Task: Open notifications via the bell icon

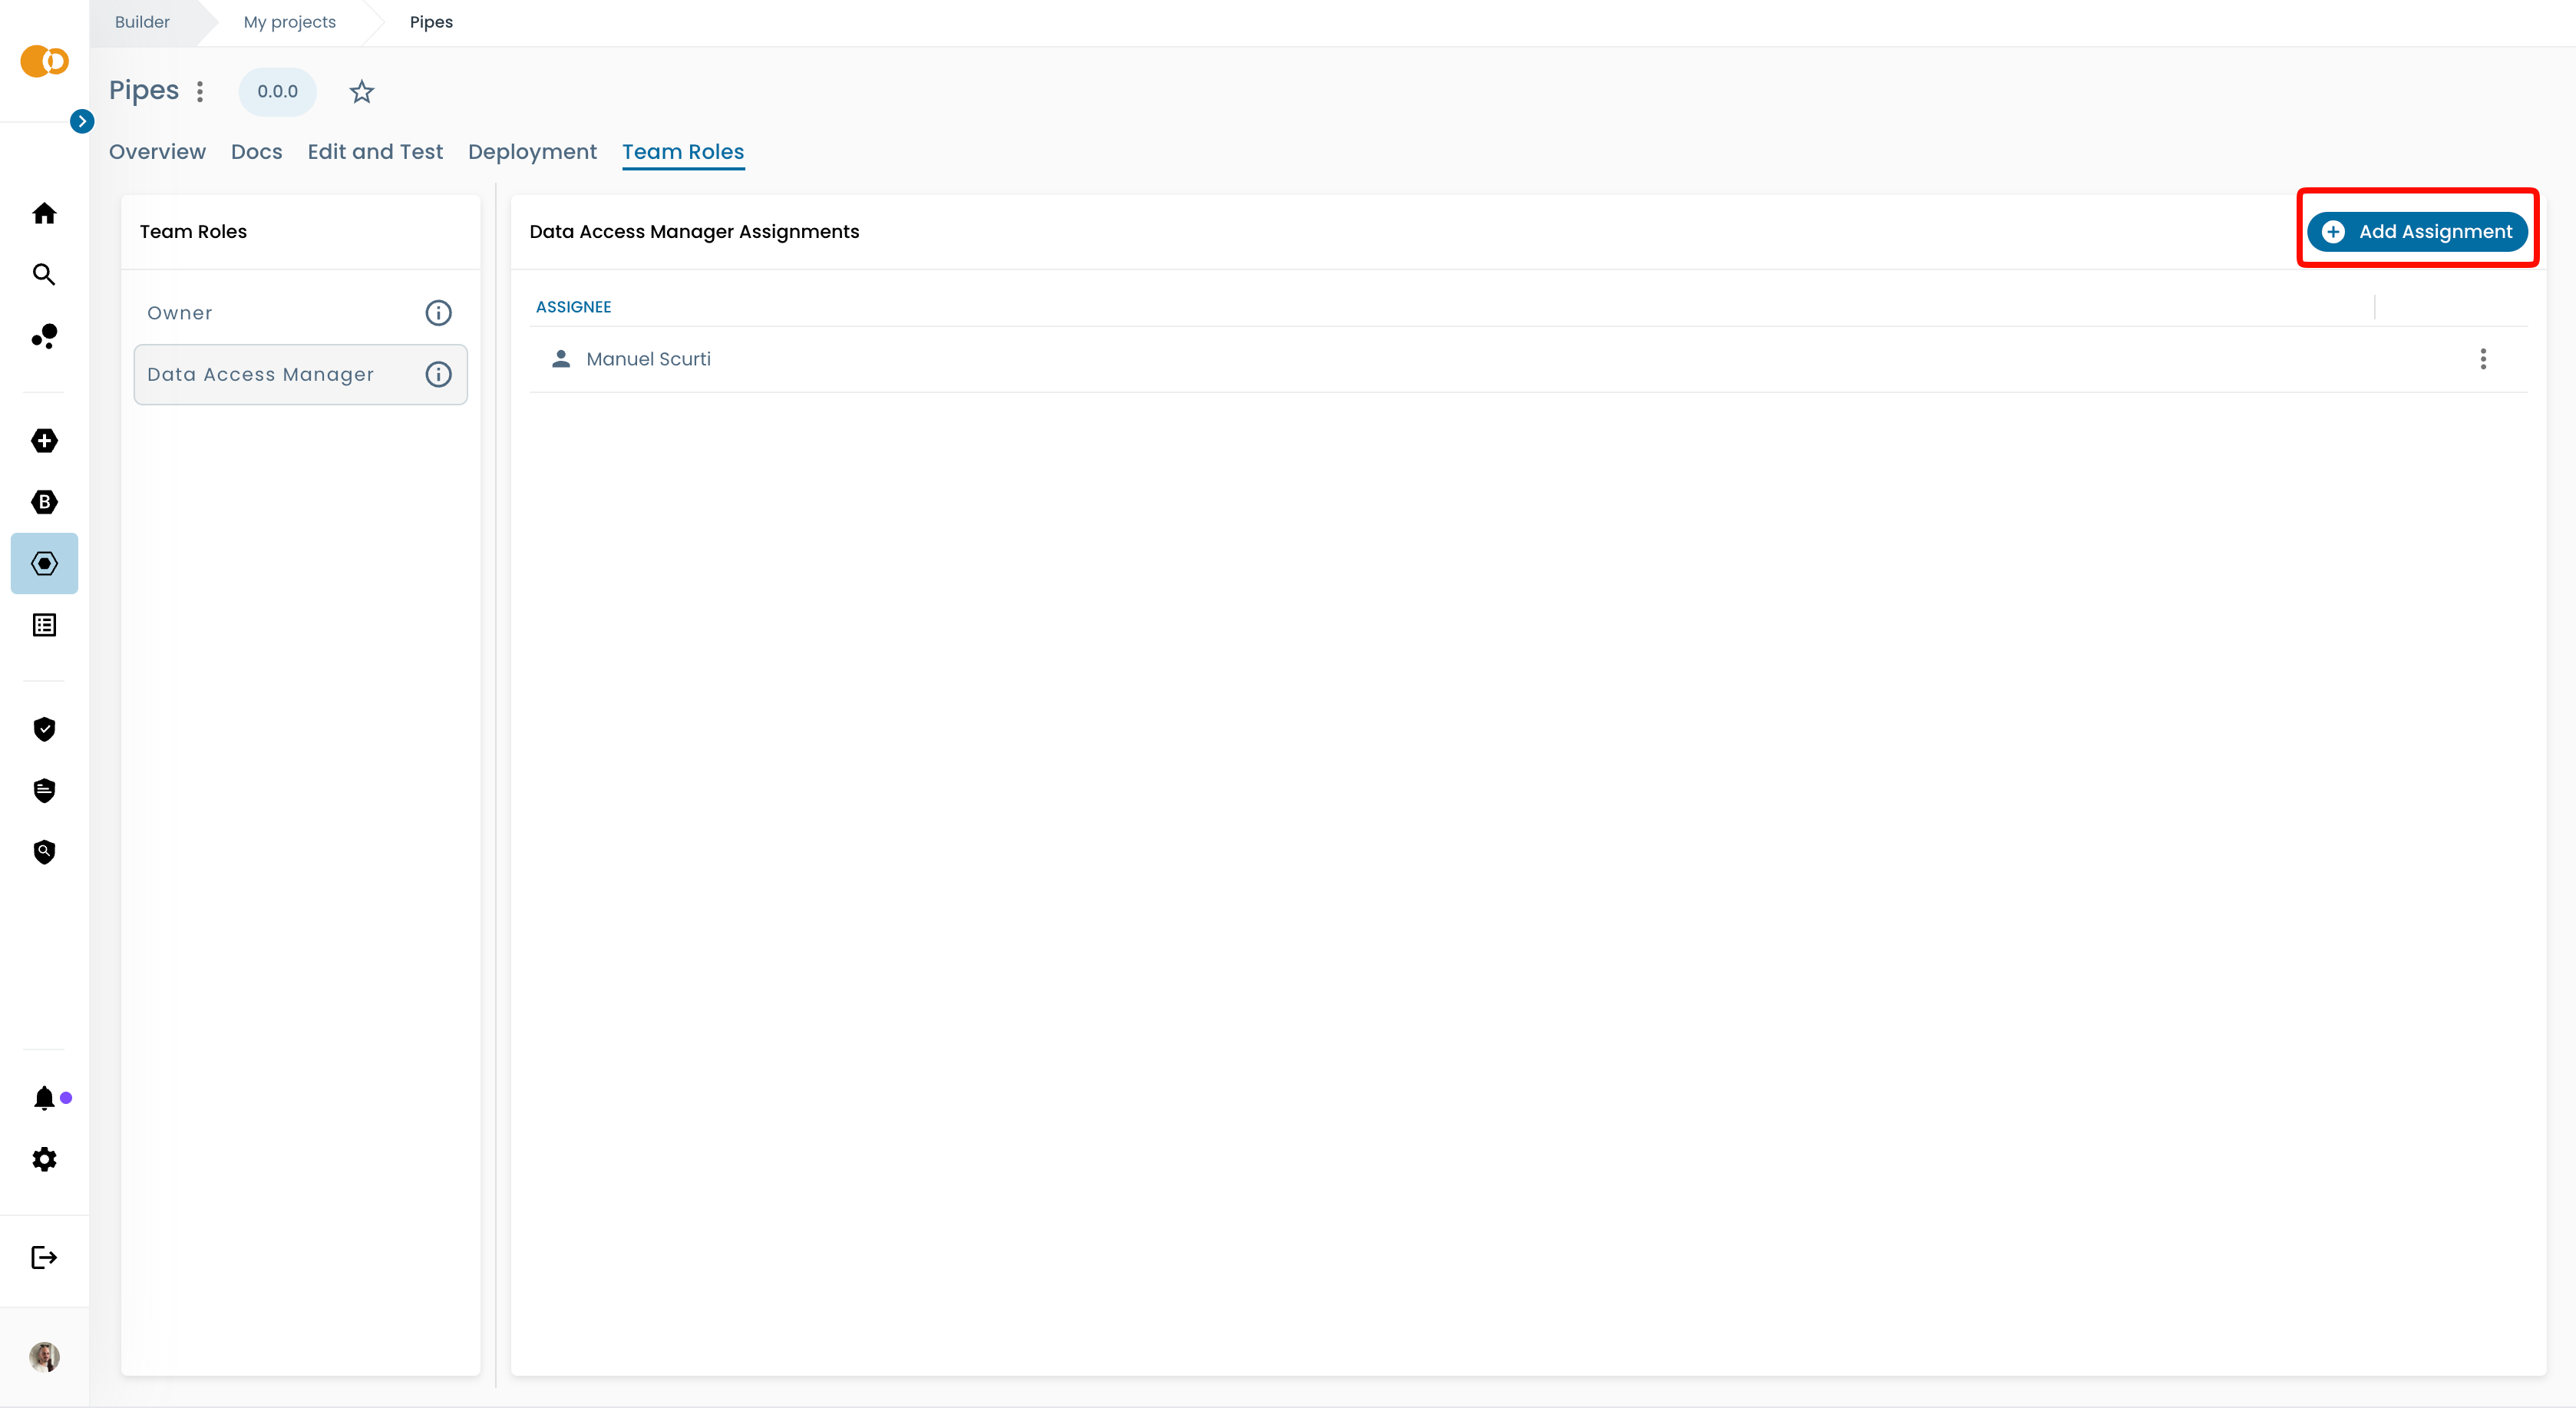Action: [44, 1097]
